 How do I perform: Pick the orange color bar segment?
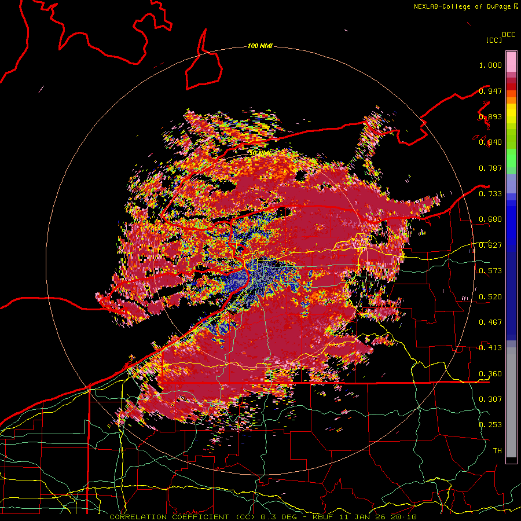tap(511, 100)
